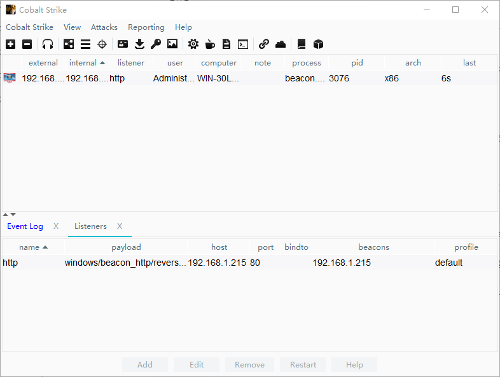Open target table via crosshair icon
The image size is (500, 377).
[102, 44]
